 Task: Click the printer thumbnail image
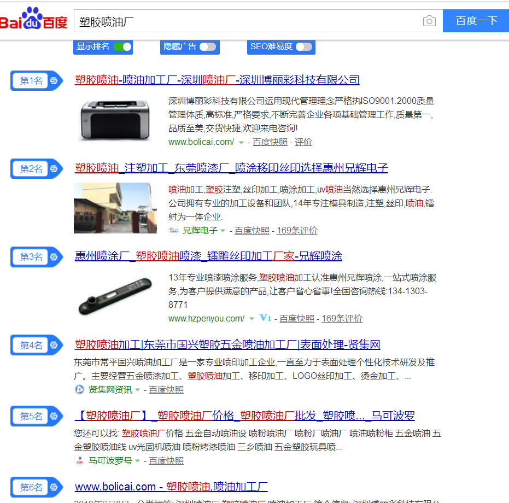pos(115,120)
